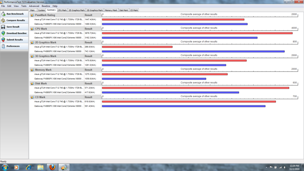This screenshot has height=171, width=304.
Task: Switch to the 3D Graphics Mark tab
Action: [x=95, y=10]
